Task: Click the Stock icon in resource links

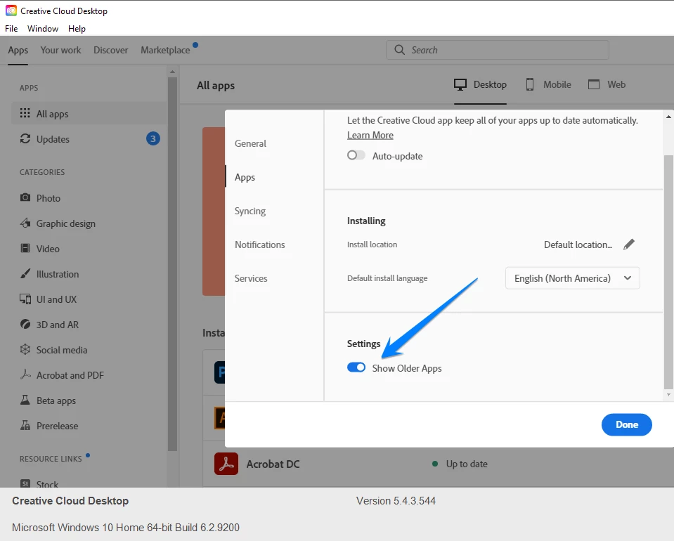Action: 25,483
